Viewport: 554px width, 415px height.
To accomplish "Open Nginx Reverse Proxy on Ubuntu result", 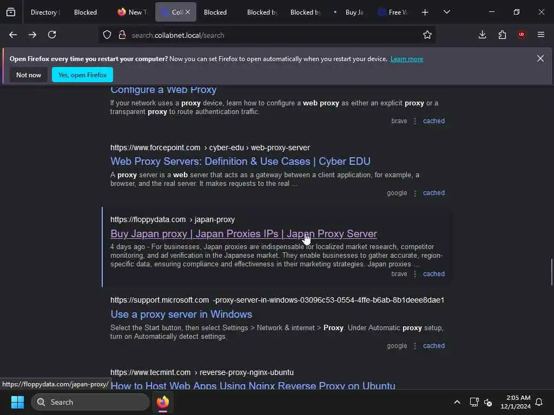I will (x=253, y=385).
